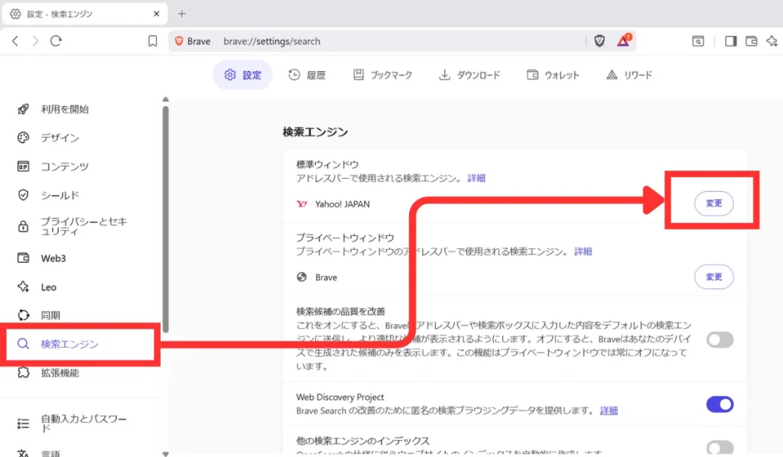Disable the Web Discovery Project toggle
The width and height of the screenshot is (783, 457).
tap(720, 404)
